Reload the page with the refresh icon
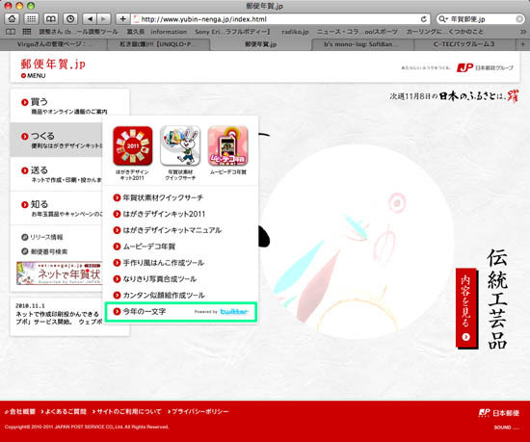Image resolution: width=530 pixels, height=442 pixels. tap(424, 19)
